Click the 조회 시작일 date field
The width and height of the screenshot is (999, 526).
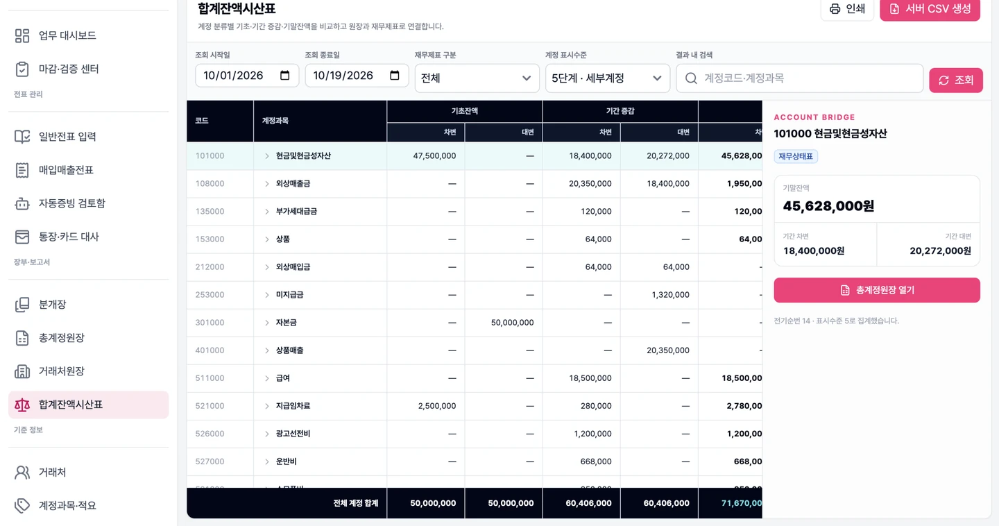pos(247,76)
